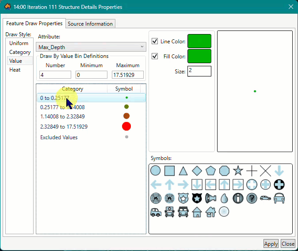
Task: Select the black medical cross symbol
Action: tap(279, 185)
